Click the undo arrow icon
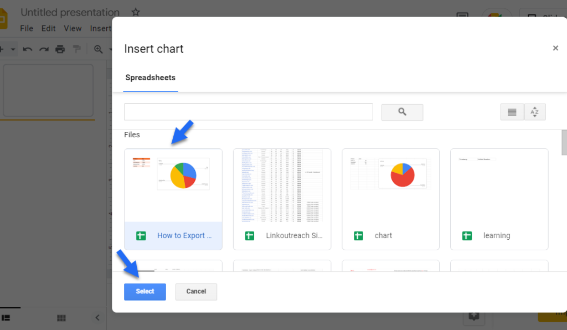Viewport: 567px width, 330px height. pos(28,49)
